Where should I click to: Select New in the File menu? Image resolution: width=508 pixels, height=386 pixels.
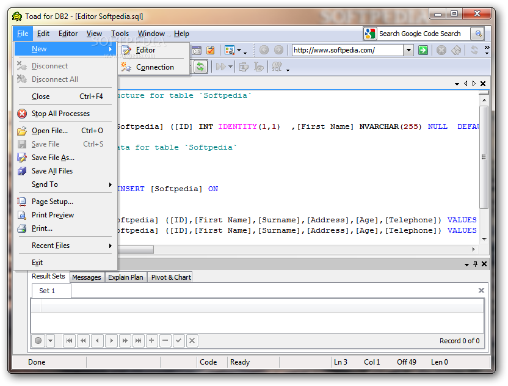point(65,49)
